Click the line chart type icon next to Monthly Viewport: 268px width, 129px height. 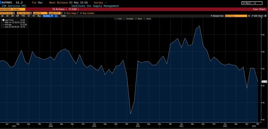[x=56, y=16]
